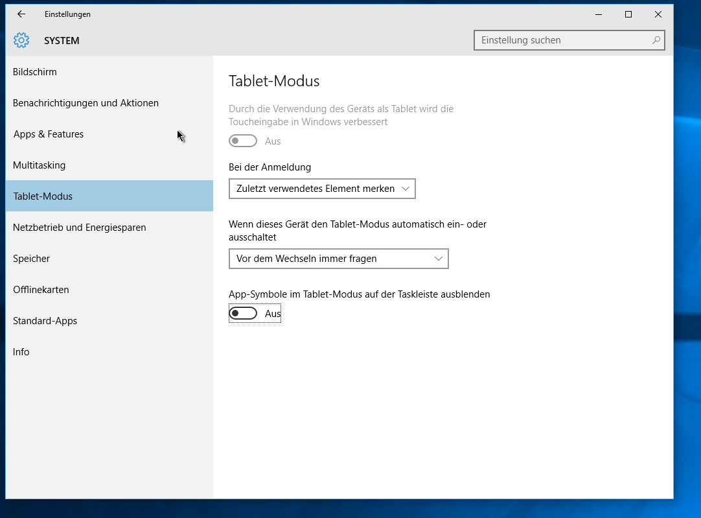Minimize the Einstellungen window
Viewport: 701px width, 518px height.
pos(599,14)
